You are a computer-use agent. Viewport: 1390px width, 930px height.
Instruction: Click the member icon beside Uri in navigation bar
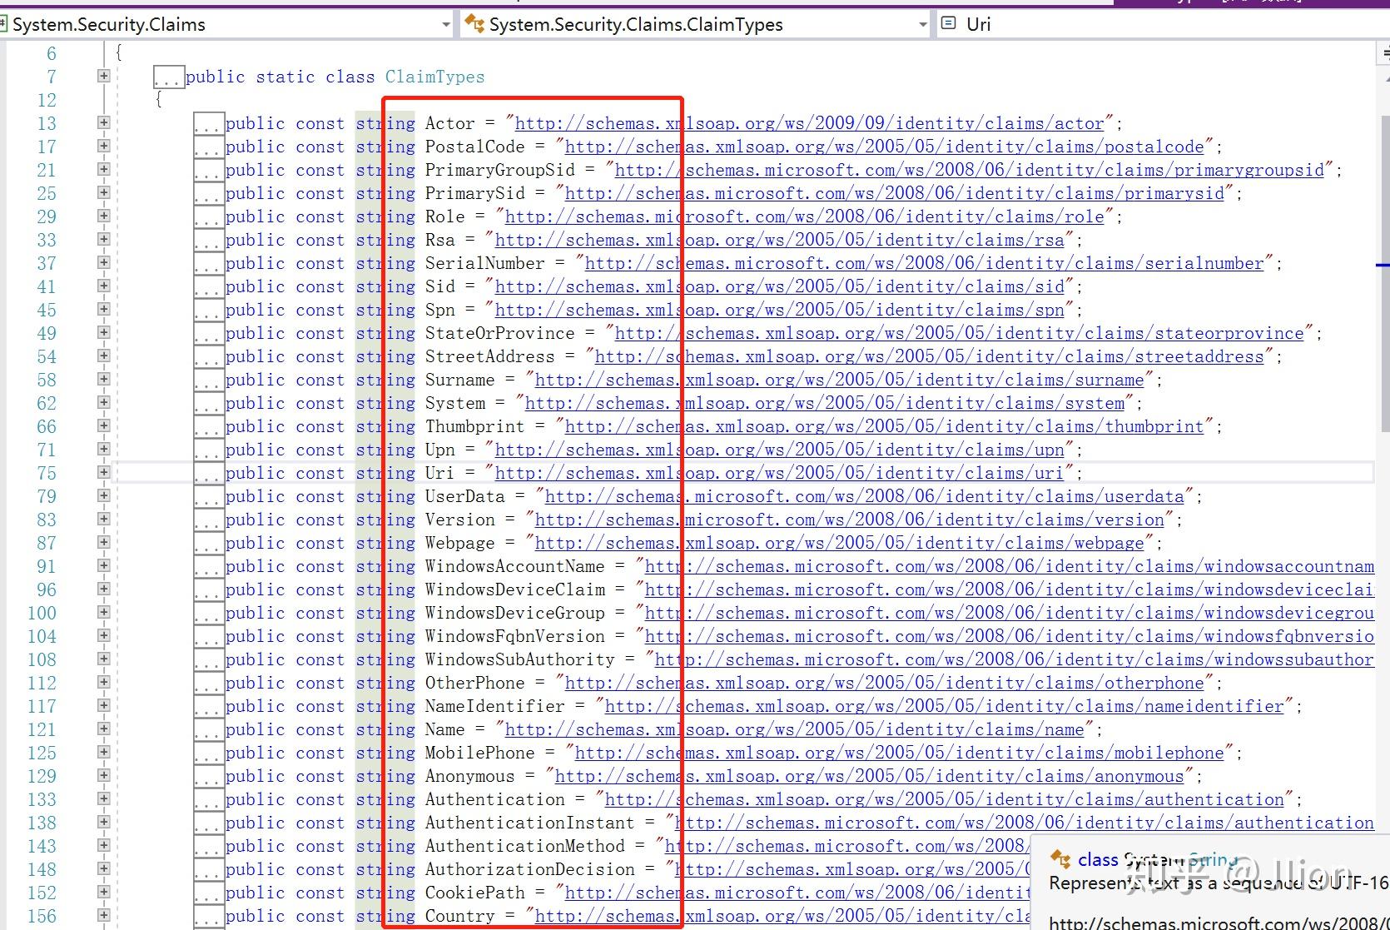click(x=948, y=24)
